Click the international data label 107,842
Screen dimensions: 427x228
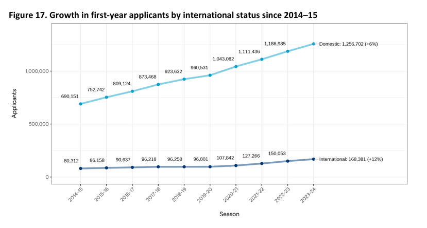[x=226, y=158]
